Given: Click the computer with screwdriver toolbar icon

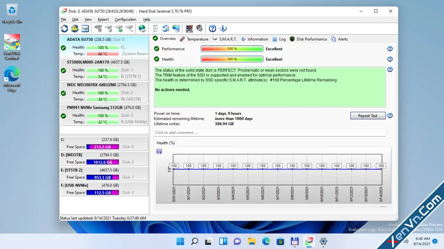Looking at the screenshot, I should (189, 28).
